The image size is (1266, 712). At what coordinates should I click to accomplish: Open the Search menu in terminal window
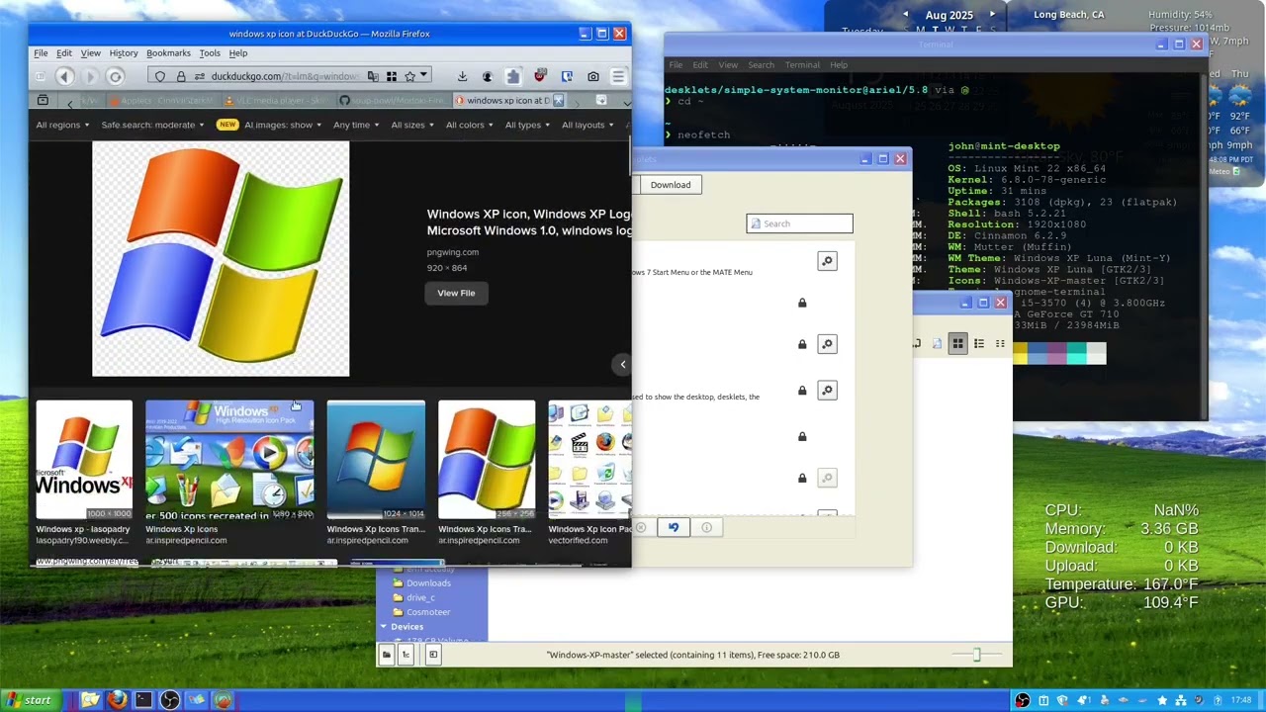click(x=761, y=65)
